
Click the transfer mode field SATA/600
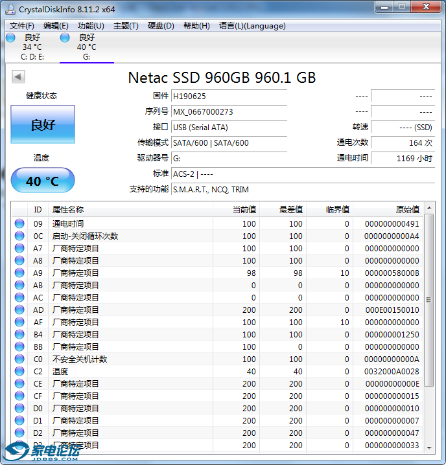[229, 143]
